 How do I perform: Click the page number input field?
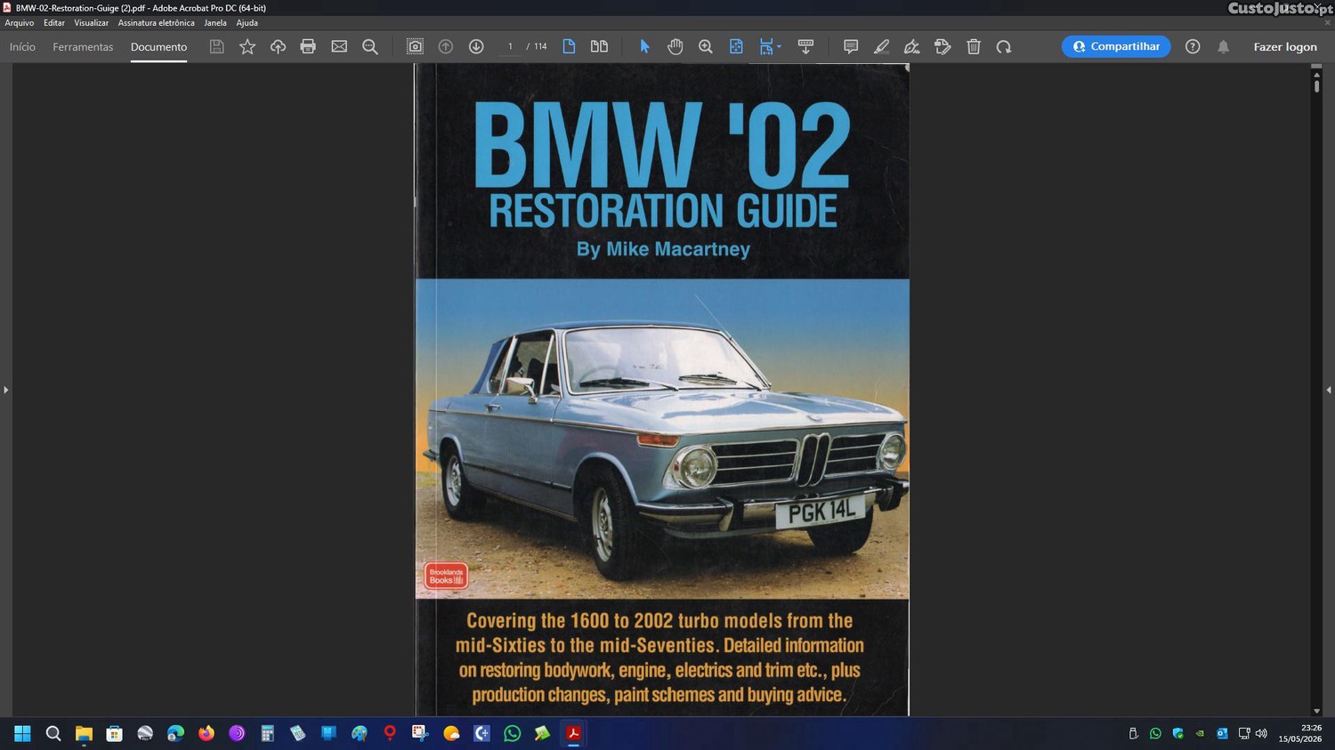click(510, 46)
